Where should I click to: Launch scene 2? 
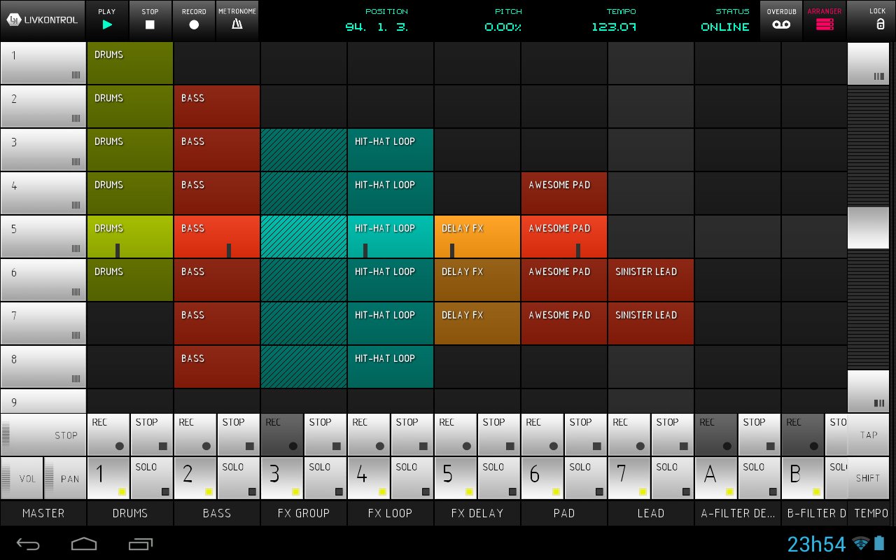(x=43, y=106)
